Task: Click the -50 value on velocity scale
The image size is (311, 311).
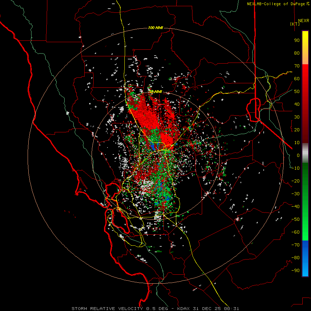Action: pyautogui.click(x=295, y=219)
